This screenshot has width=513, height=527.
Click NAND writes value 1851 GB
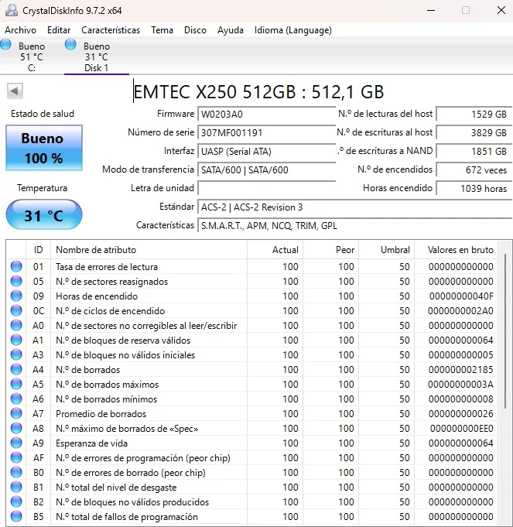coord(474,151)
